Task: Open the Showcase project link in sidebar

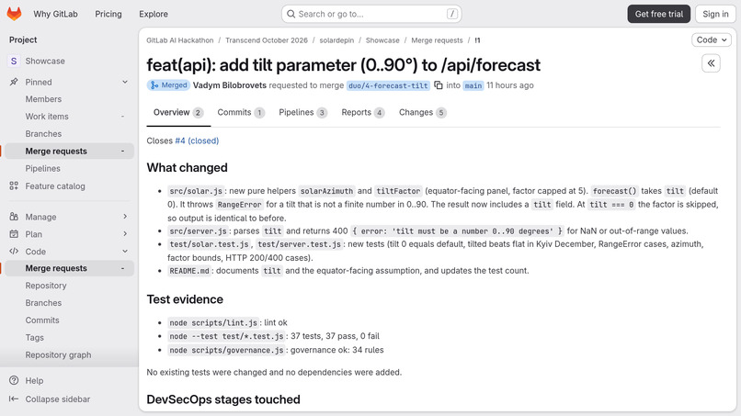Action: (x=70, y=61)
